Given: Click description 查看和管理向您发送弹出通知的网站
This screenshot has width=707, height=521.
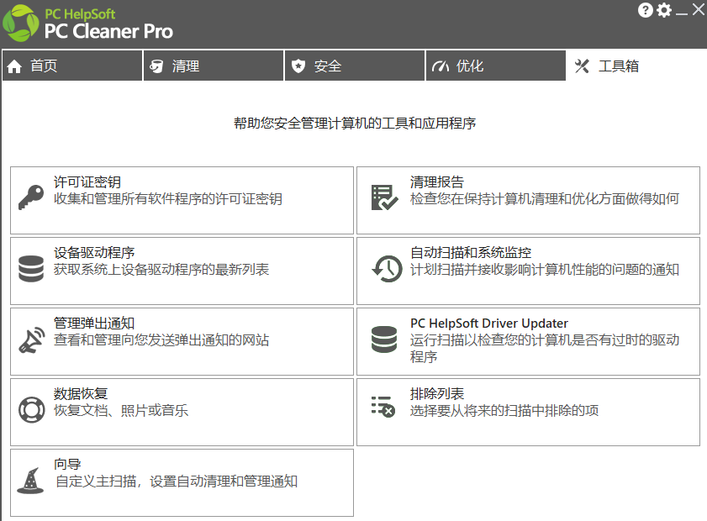Looking at the screenshot, I should coord(161,339).
